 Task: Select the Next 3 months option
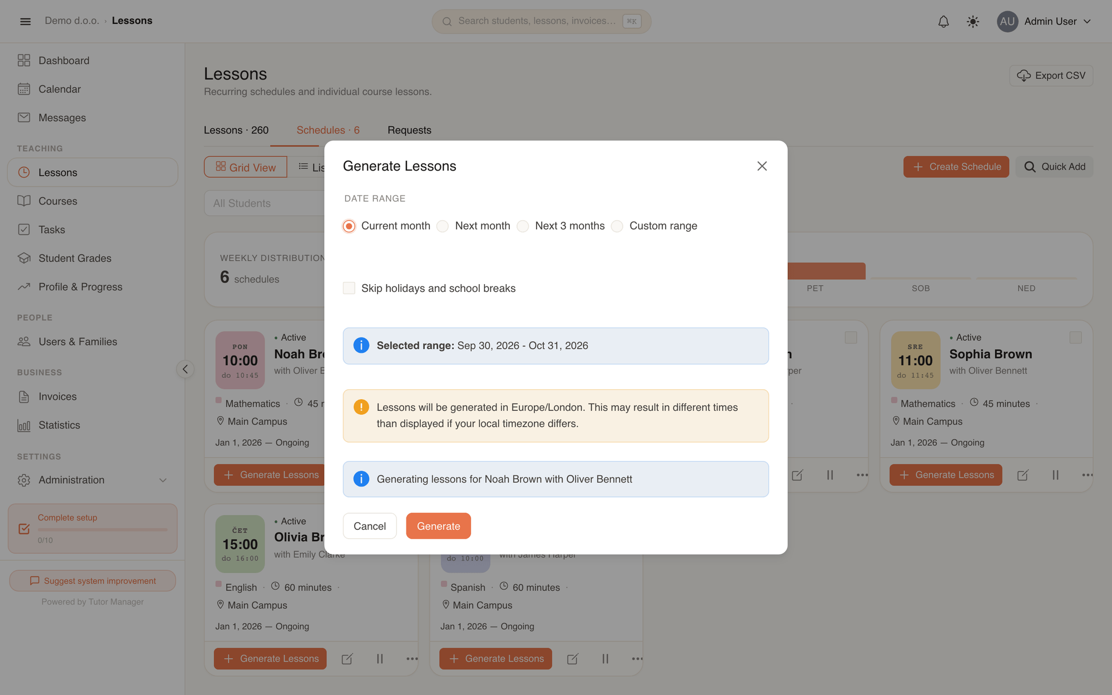[x=523, y=226]
